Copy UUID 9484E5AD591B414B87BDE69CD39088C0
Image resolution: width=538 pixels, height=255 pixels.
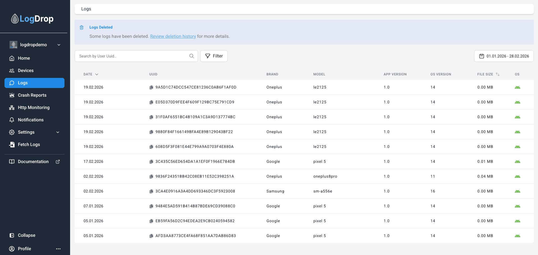151,206
